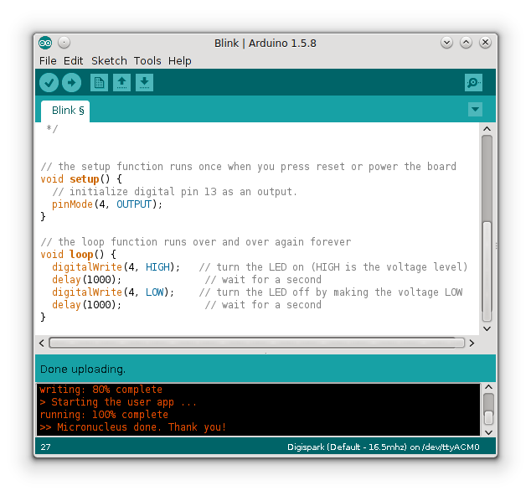Click the 'digitalWrite(4, LOW);' statement
The height and width of the screenshot is (491, 531).
[113, 292]
